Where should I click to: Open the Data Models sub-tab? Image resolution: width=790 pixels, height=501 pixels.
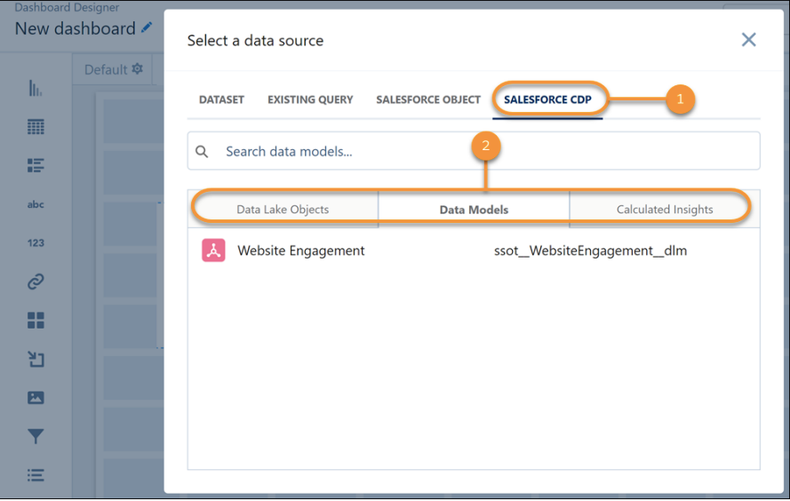click(474, 210)
